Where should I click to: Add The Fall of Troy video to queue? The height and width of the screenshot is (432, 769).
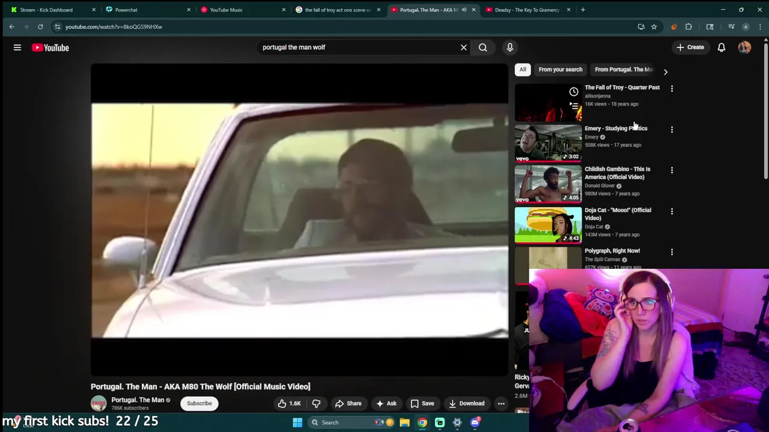tap(574, 106)
